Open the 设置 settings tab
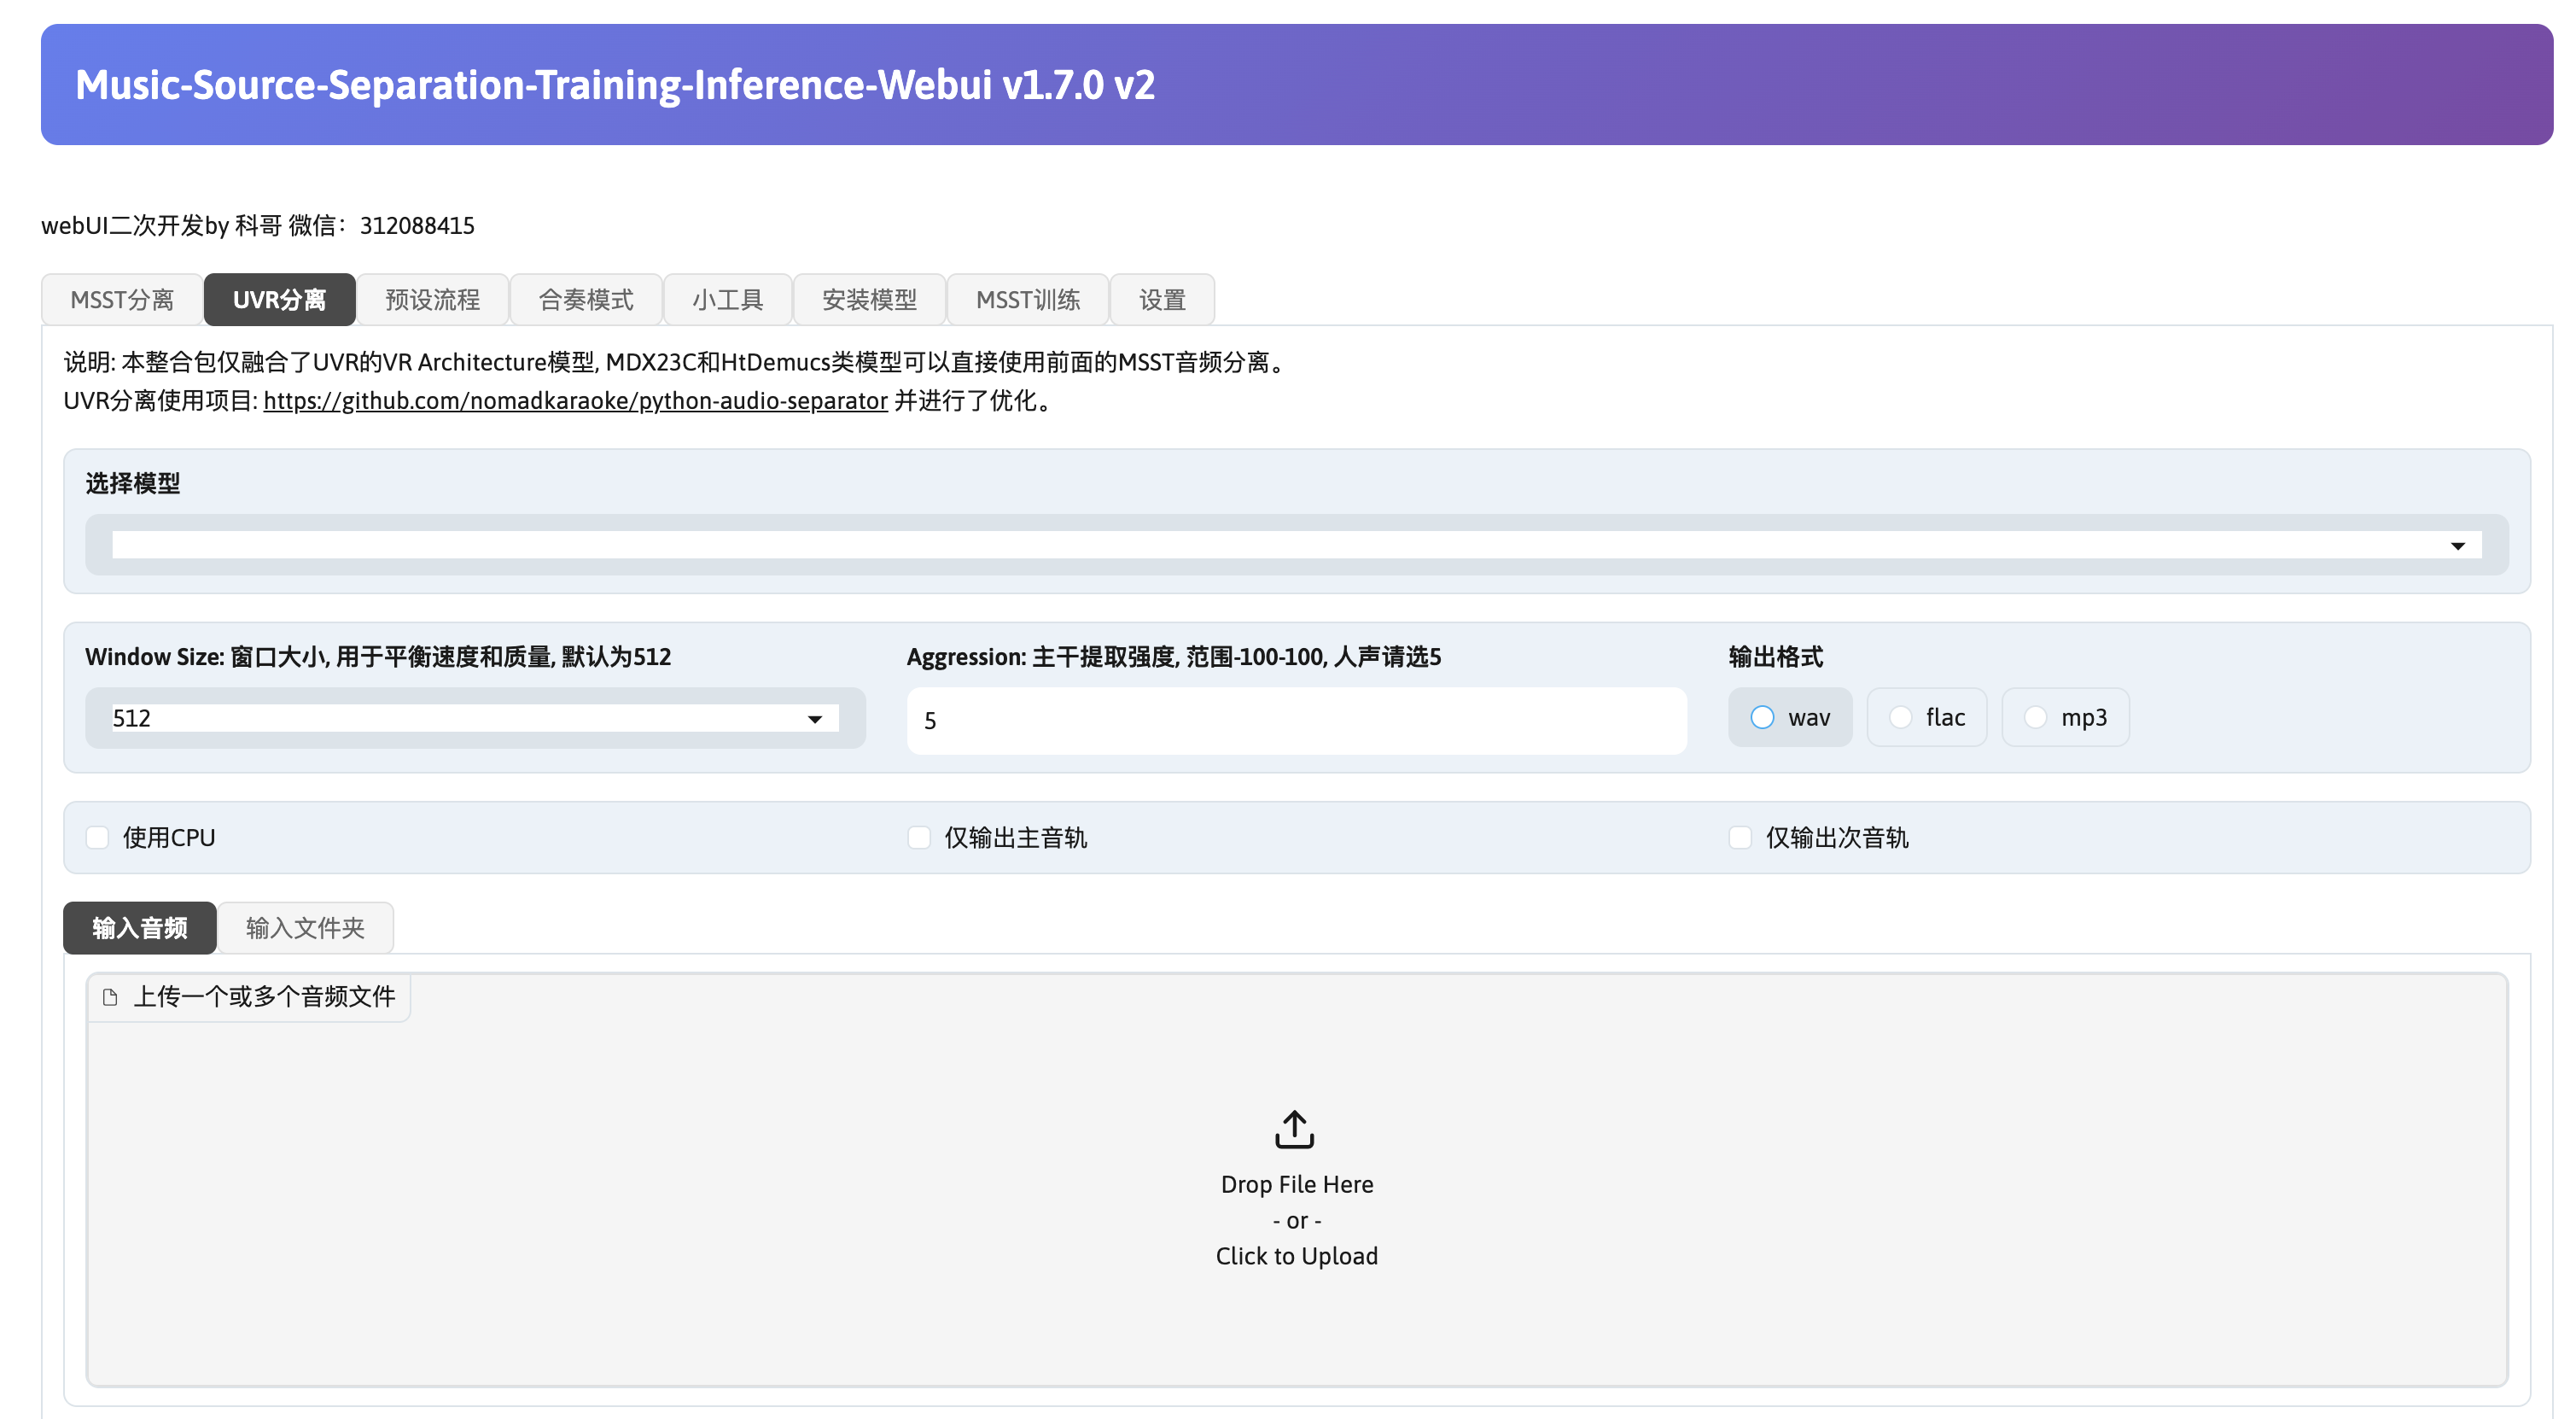The height and width of the screenshot is (1419, 2576). [x=1162, y=300]
